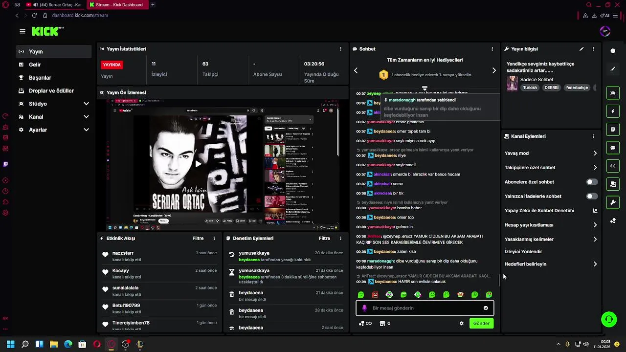Viewport: 626px width, 352px height.
Task: Click the pencil icon in the right rail
Action: pos(613,69)
